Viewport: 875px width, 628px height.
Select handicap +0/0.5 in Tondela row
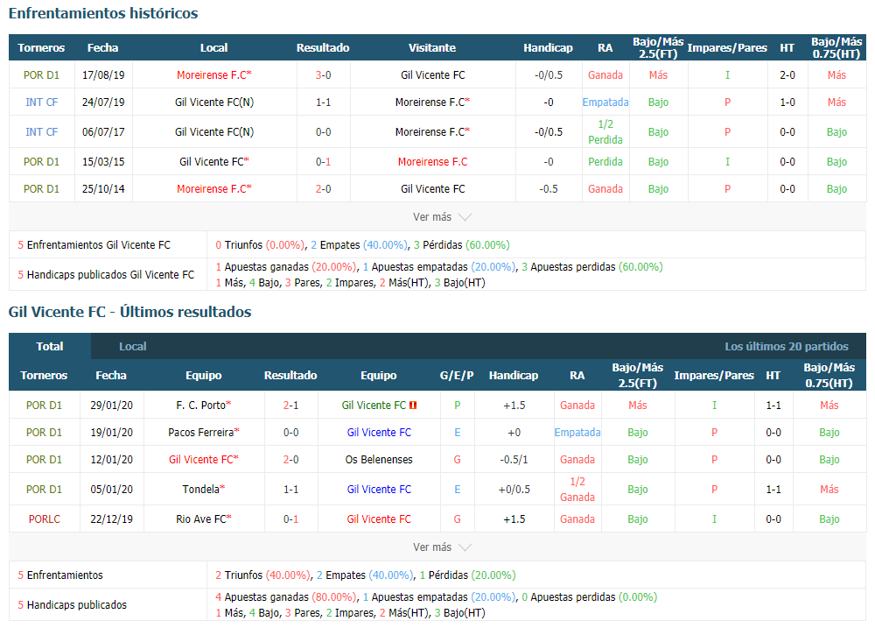514,490
